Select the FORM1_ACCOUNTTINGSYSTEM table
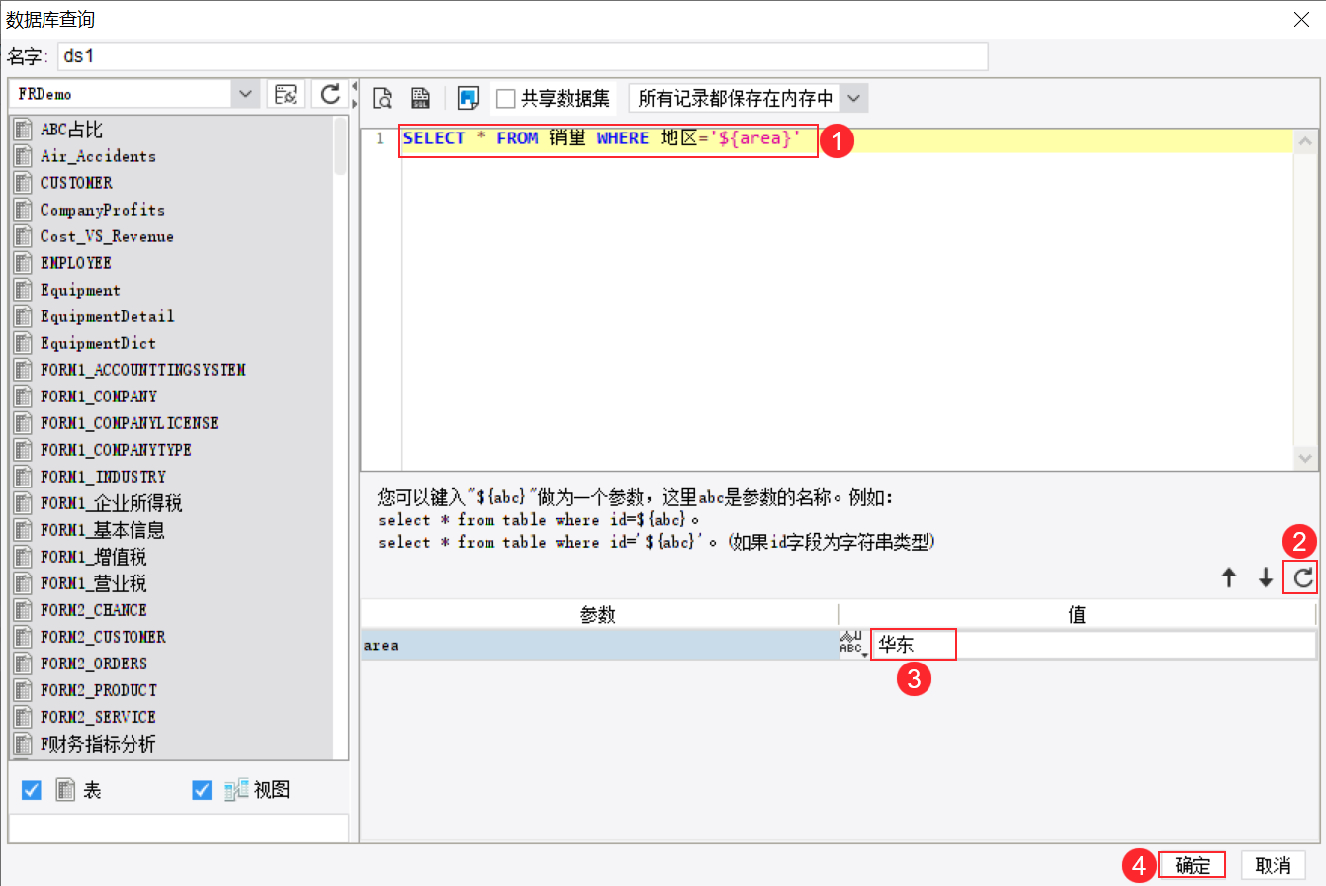 [x=142, y=370]
